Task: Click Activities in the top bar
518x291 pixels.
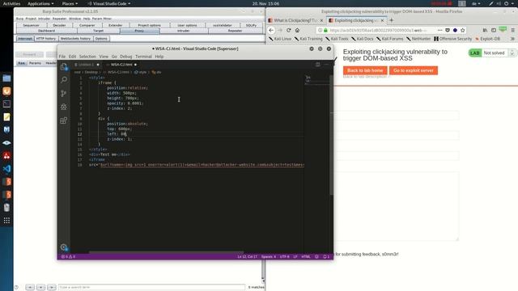Action: [11, 3]
